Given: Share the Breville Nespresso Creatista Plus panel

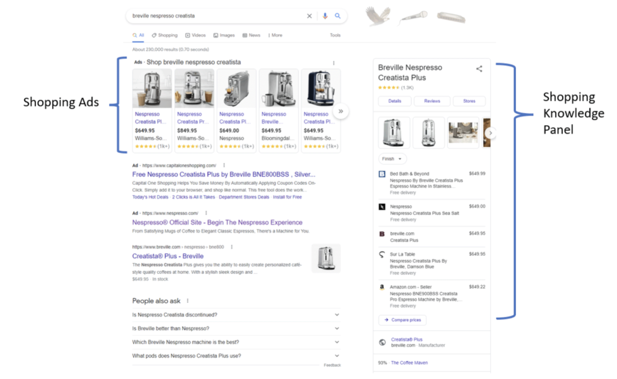Looking at the screenshot, I should 479,69.
